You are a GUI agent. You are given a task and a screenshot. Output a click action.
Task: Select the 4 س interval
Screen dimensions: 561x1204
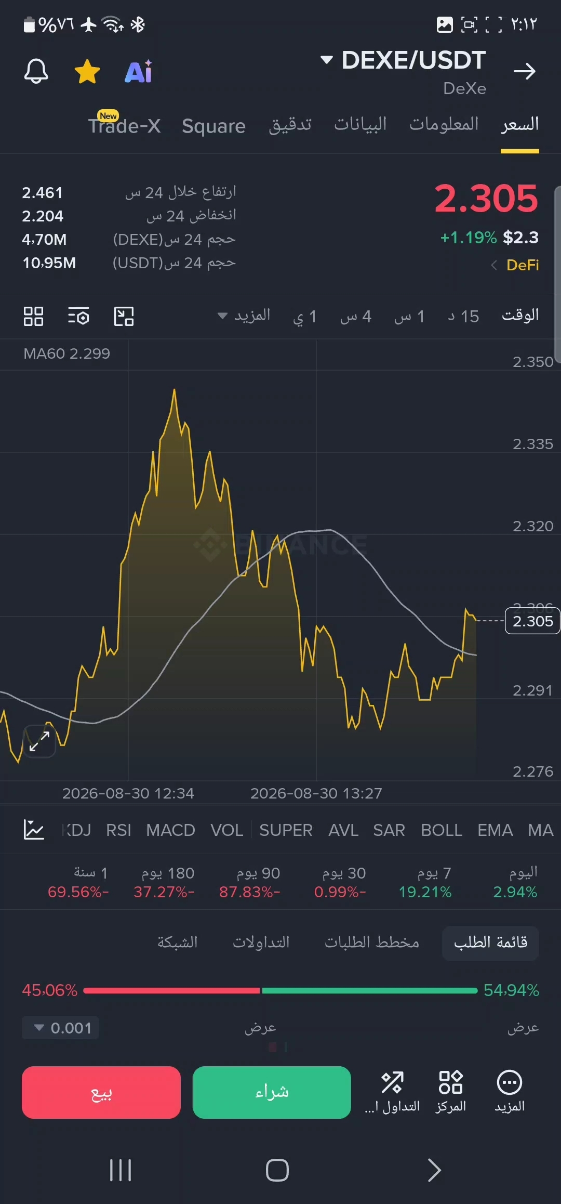pyautogui.click(x=356, y=317)
